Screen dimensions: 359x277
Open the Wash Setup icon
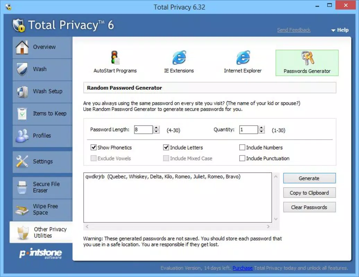[x=23, y=91]
